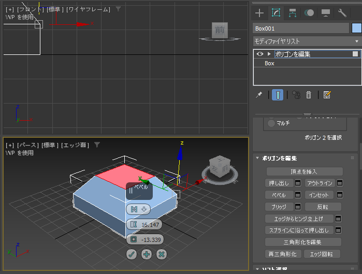Click the Pin Stack icon
The image size is (362, 274).
click(259, 95)
